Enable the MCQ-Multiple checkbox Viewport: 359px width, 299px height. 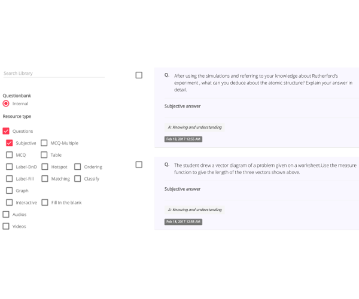[x=44, y=143]
